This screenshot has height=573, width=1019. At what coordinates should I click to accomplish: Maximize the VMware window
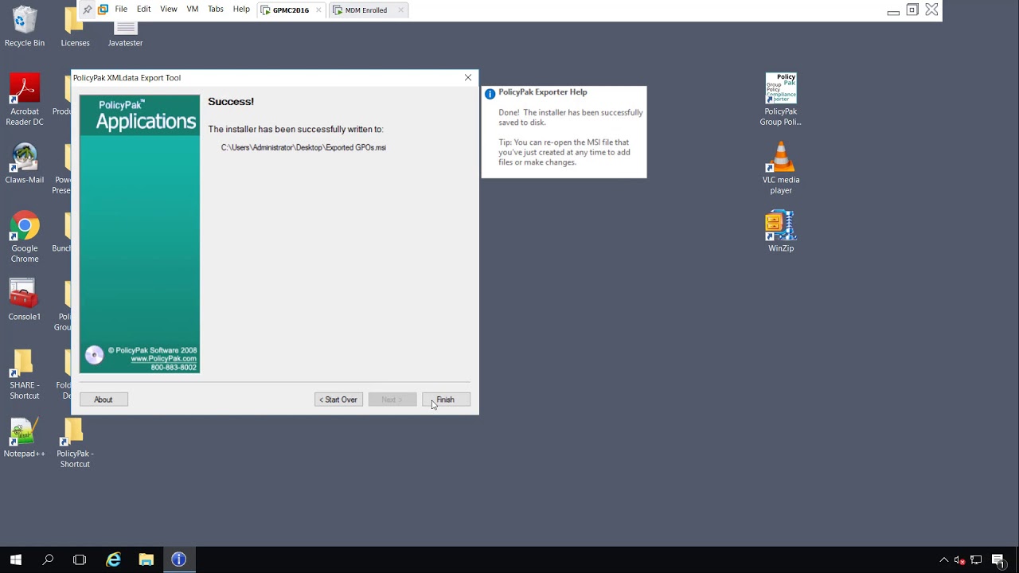[912, 10]
